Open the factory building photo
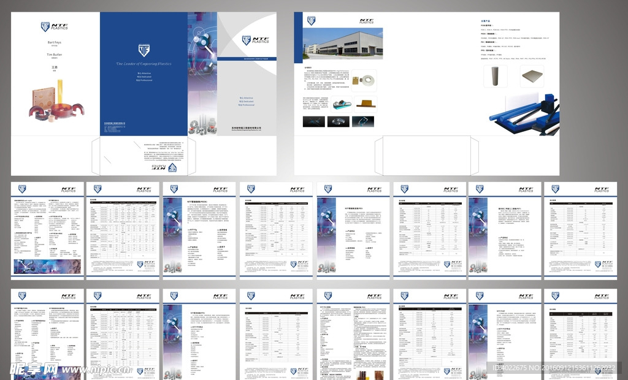The height and width of the screenshot is (380, 628). click(x=343, y=42)
